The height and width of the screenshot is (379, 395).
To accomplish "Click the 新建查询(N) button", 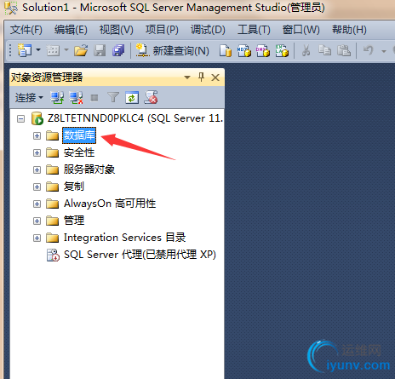I will tap(172, 51).
